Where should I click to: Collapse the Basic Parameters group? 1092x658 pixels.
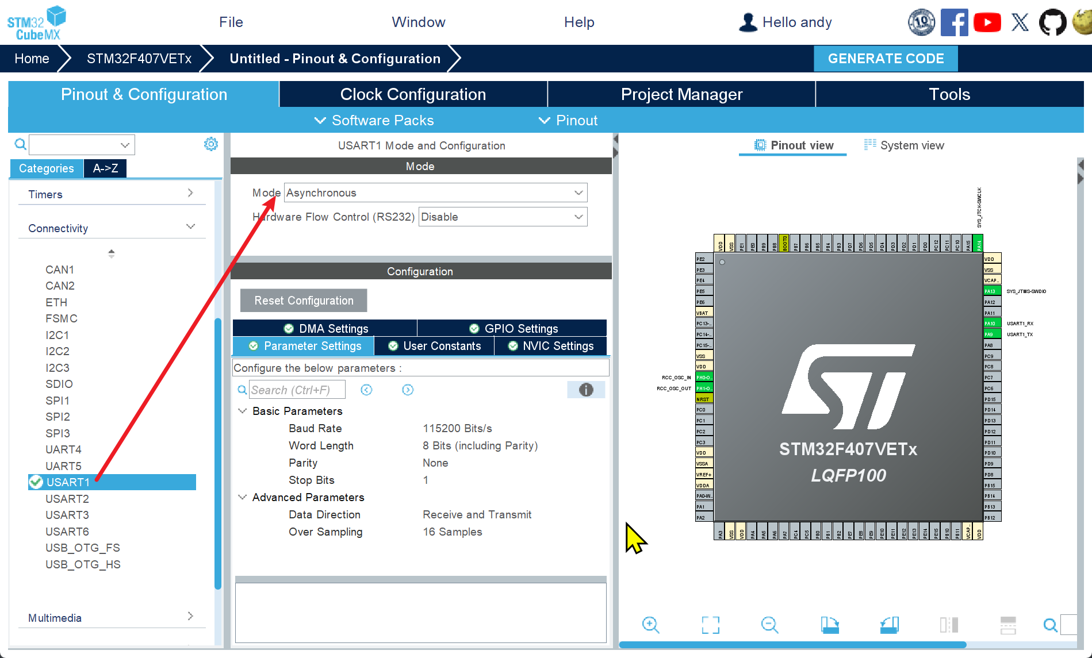pos(243,411)
